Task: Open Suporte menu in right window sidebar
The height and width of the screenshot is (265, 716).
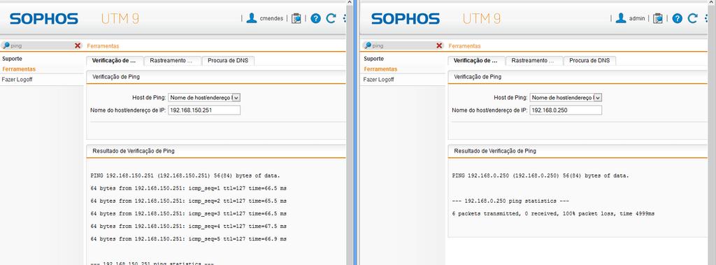Action: pyautogui.click(x=373, y=59)
